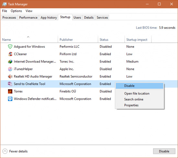The image size is (178, 158).
Task: Click the Disable button at bottom right
Action: (164, 151)
